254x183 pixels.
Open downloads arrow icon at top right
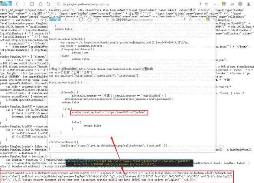[x=249, y=4]
